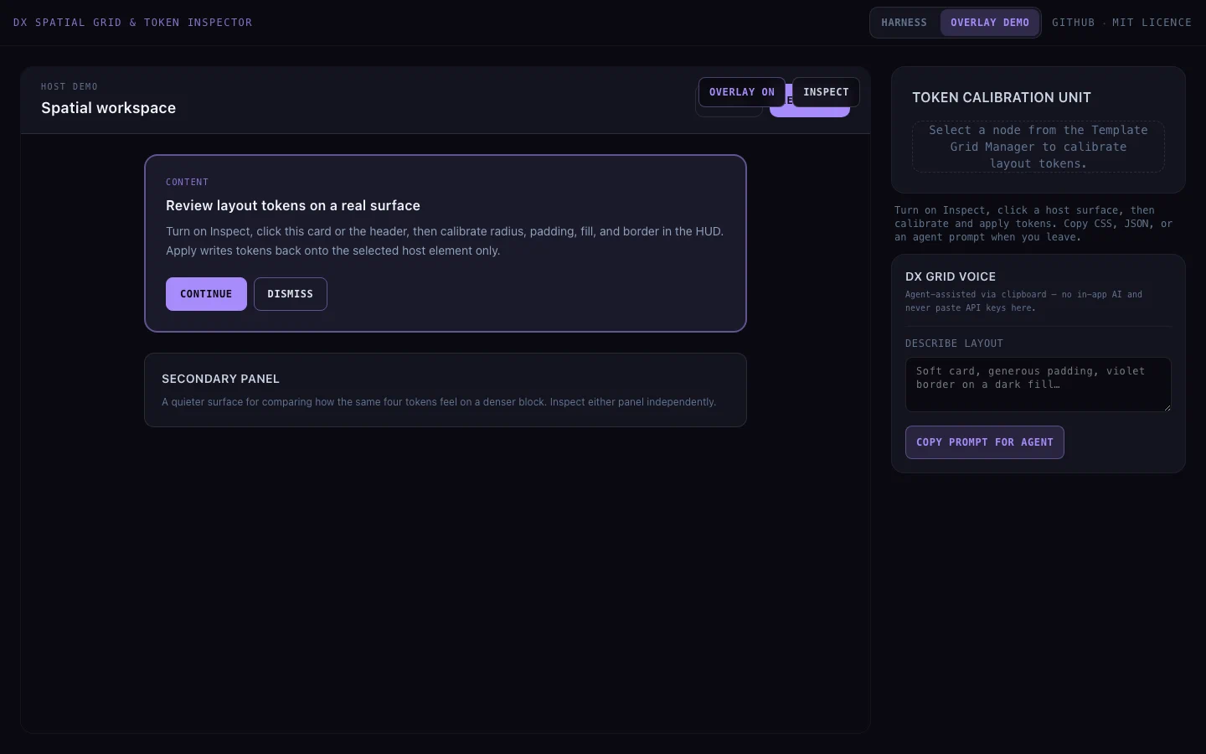
Task: Click the Token Calibration Unit heading
Action: [1002, 98]
